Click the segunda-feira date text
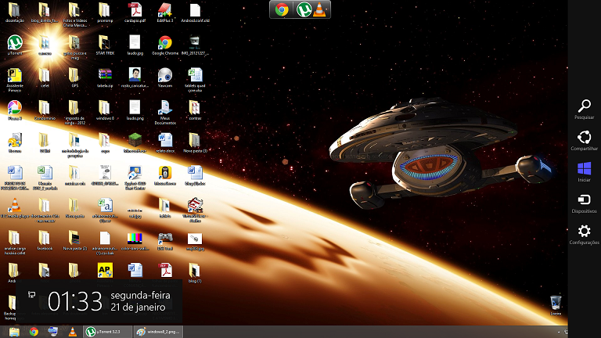Screen dimensions: 601x338 (140, 296)
